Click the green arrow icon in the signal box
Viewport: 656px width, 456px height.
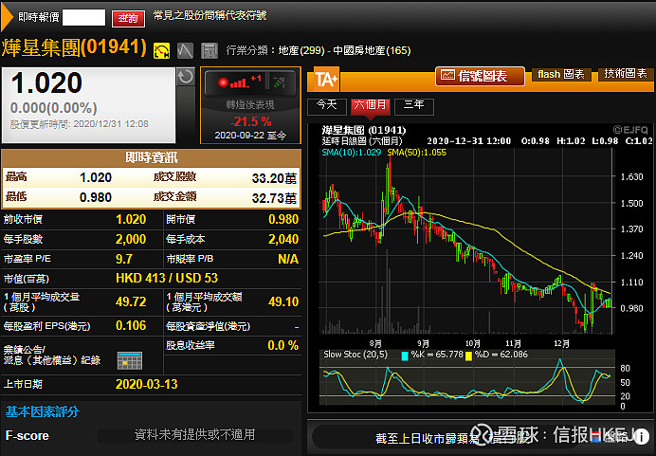click(279, 82)
